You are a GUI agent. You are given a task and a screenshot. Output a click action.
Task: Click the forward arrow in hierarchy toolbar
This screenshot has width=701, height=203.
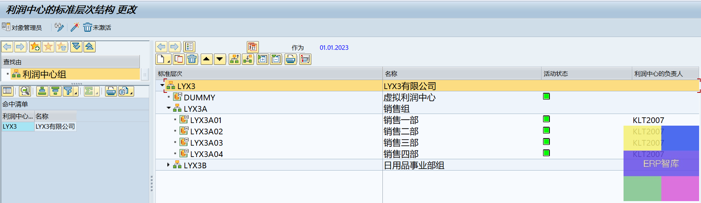pos(174,47)
